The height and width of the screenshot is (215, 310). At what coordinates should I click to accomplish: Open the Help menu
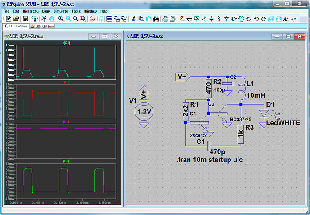[x=104, y=11]
